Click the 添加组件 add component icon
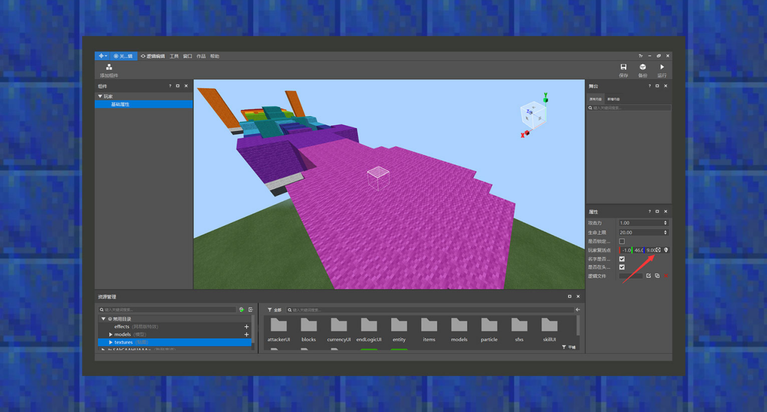Image resolution: width=767 pixels, height=412 pixels. (x=109, y=67)
